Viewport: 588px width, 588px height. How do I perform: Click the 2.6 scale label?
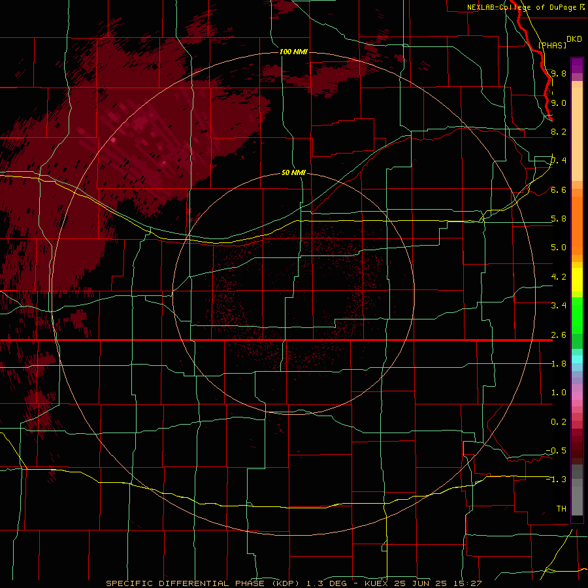[559, 335]
